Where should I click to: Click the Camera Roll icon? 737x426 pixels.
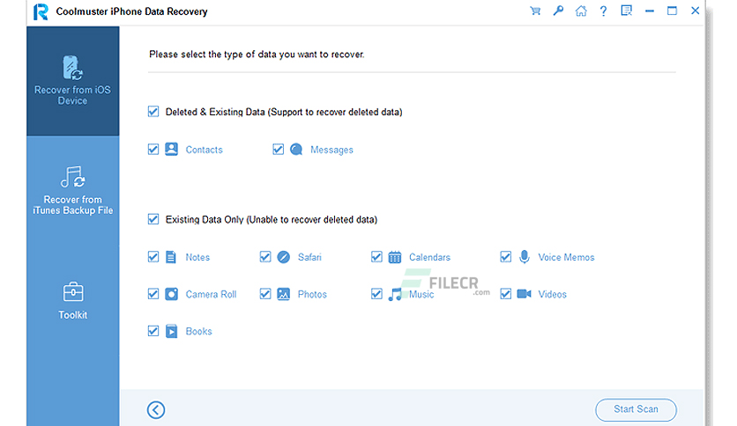(172, 294)
